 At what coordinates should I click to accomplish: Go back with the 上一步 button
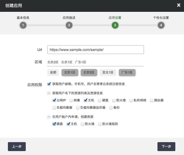pos(17,147)
